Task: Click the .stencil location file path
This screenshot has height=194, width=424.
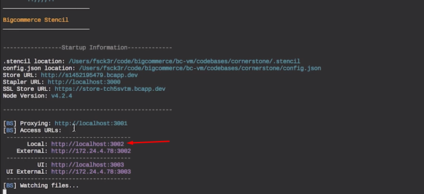Action: [x=184, y=62]
